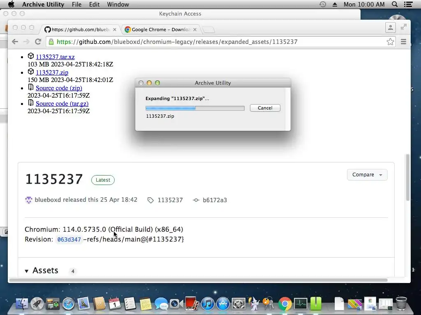Click the 1135237.tar.xz link

[55, 57]
